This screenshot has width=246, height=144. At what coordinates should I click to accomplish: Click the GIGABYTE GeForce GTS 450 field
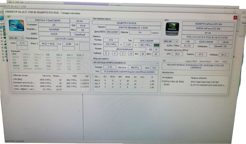pyautogui.click(x=207, y=24)
